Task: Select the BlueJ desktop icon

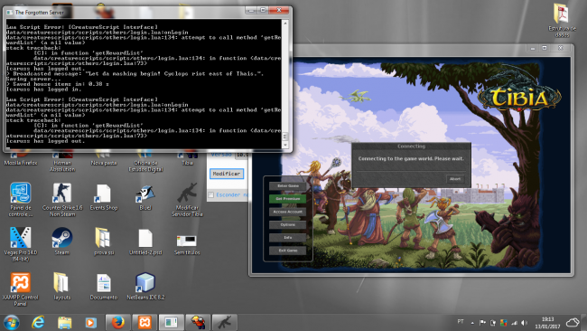Action: tap(145, 197)
